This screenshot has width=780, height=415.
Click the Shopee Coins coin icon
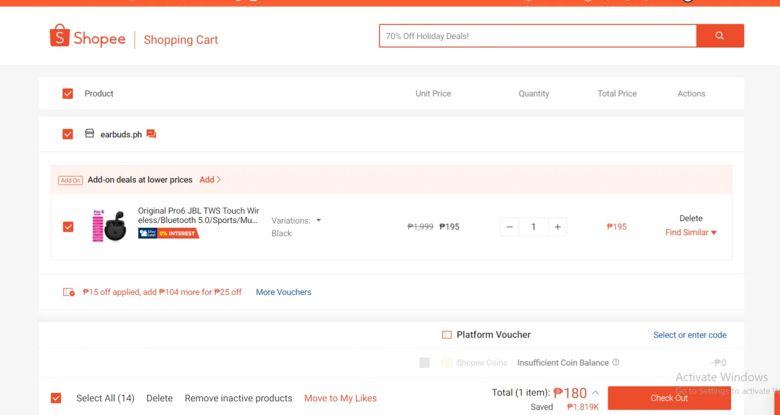pos(447,363)
